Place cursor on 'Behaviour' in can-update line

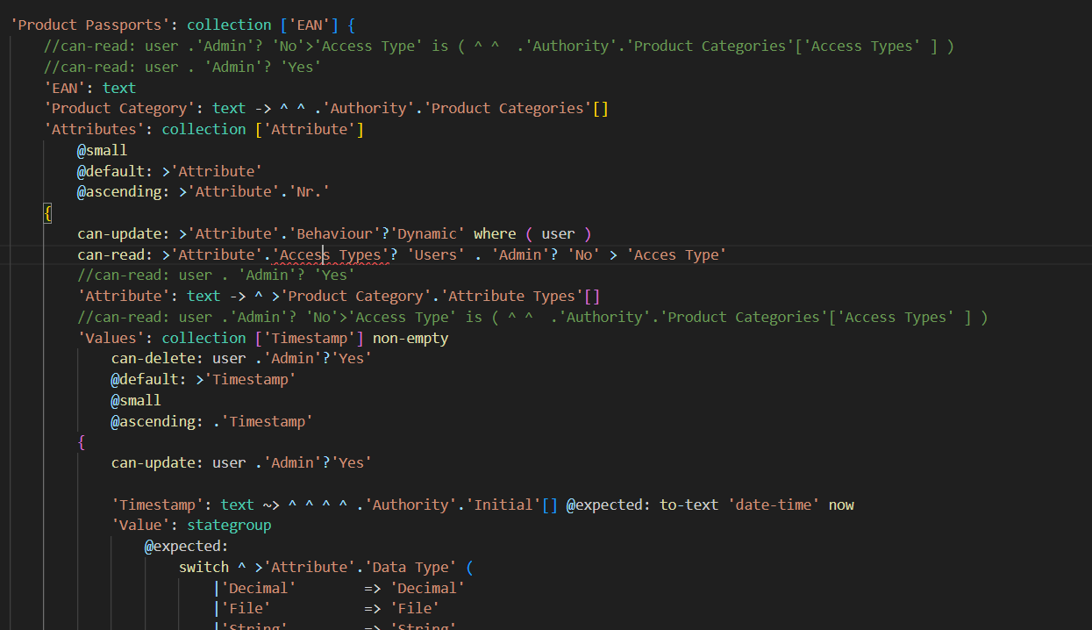point(333,233)
